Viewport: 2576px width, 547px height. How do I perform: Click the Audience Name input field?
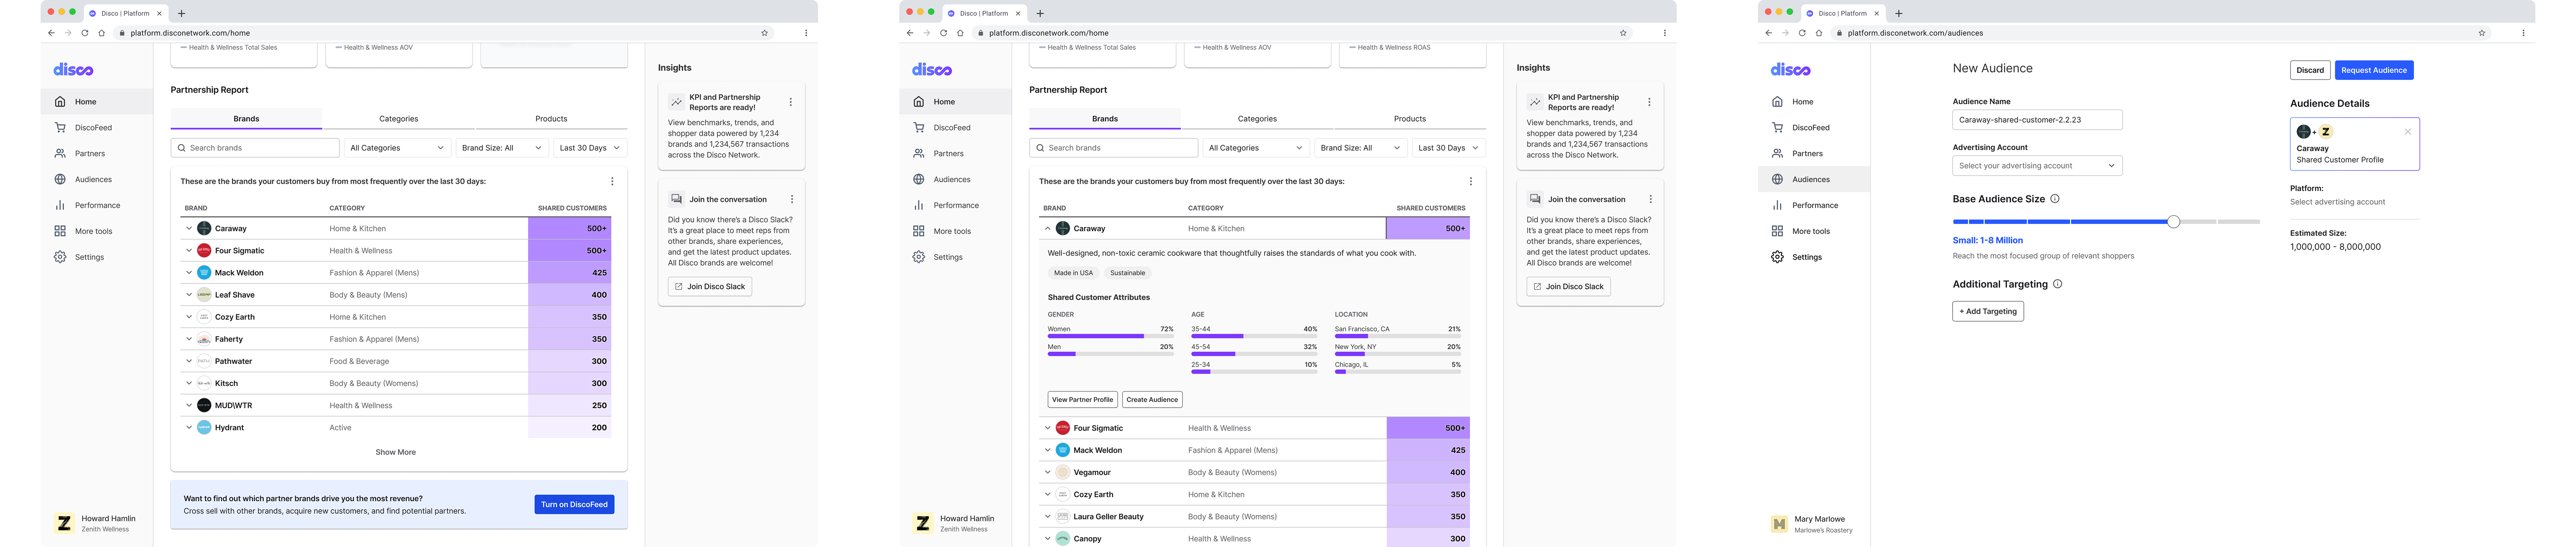click(2037, 120)
